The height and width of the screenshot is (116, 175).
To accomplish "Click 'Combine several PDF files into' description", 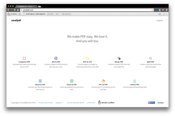I will click(119, 65).
